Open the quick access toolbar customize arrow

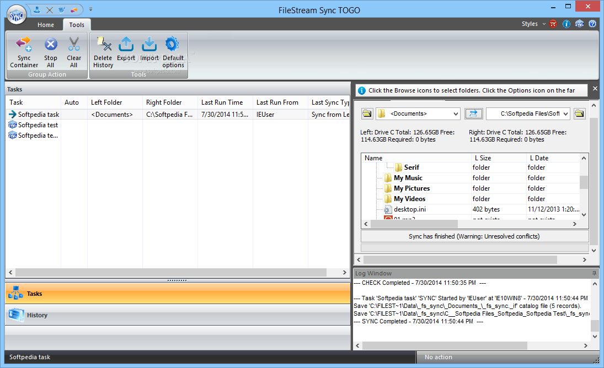coord(90,9)
